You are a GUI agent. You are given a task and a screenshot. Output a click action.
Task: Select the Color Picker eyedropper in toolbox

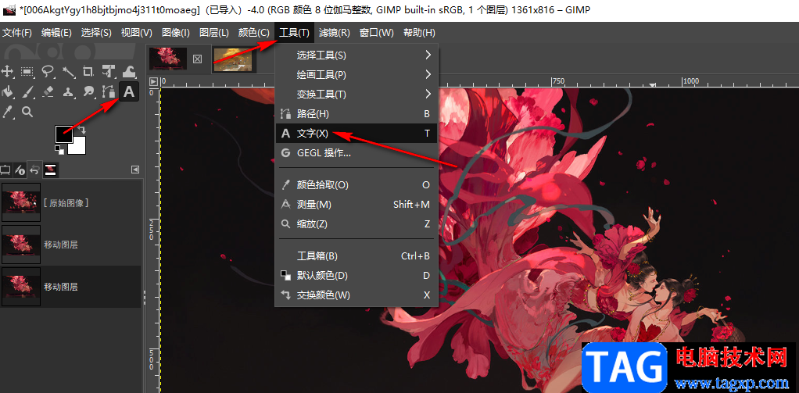pos(7,112)
